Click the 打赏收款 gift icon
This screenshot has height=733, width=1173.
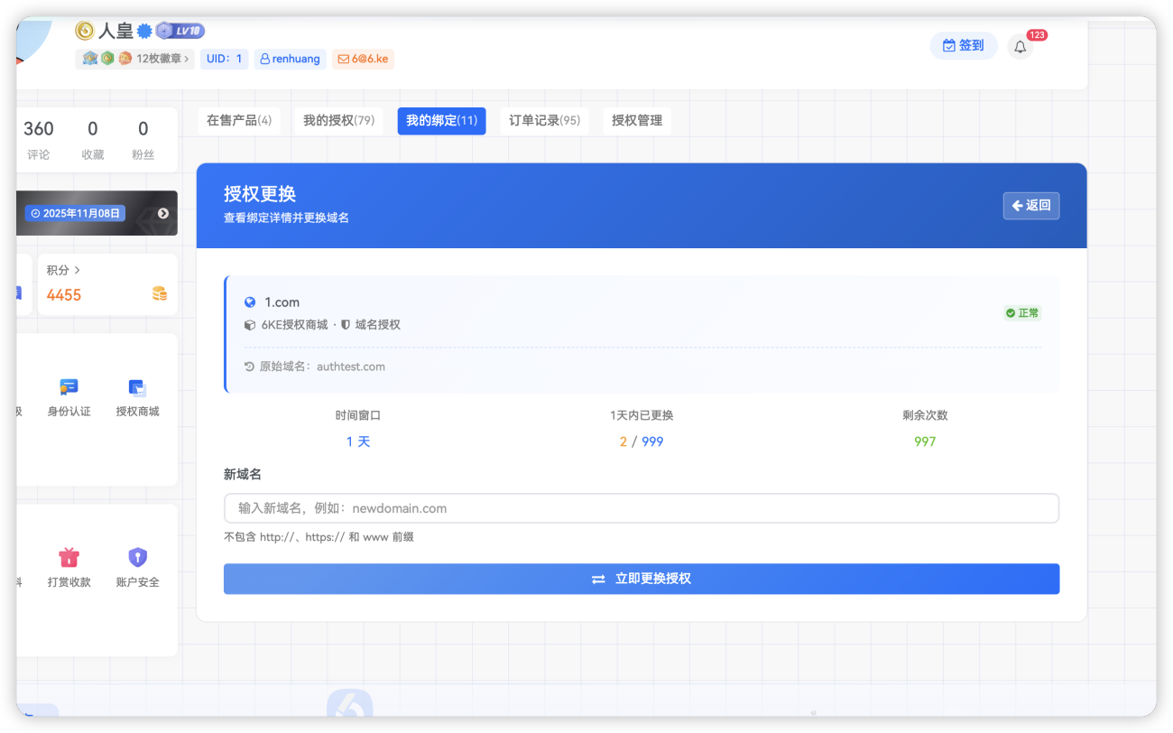tap(69, 558)
